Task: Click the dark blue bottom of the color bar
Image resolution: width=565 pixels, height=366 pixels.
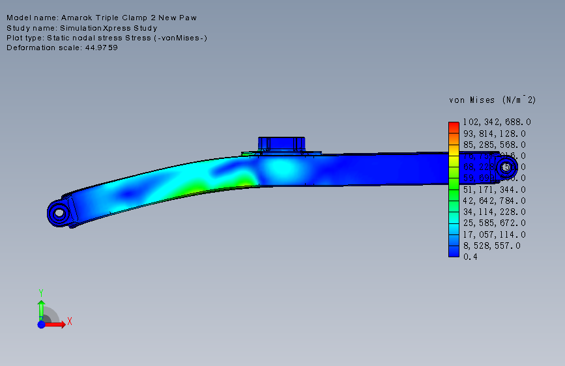Action: 454,251
